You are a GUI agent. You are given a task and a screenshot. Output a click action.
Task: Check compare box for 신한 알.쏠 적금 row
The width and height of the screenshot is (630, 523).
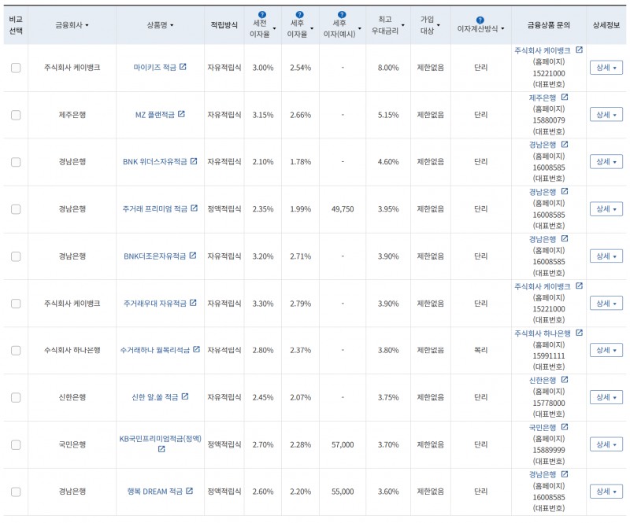[16, 397]
